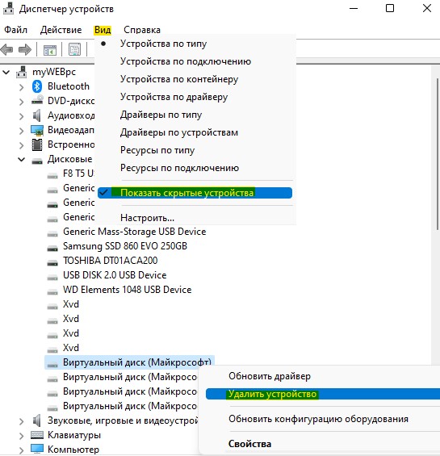Click the Samsung SSD 860 EVO drive icon
The image size is (440, 456).
(52, 248)
